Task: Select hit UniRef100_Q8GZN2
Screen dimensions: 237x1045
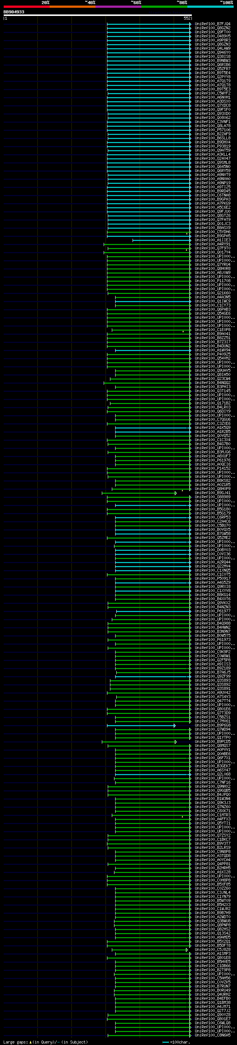Action: [213, 28]
